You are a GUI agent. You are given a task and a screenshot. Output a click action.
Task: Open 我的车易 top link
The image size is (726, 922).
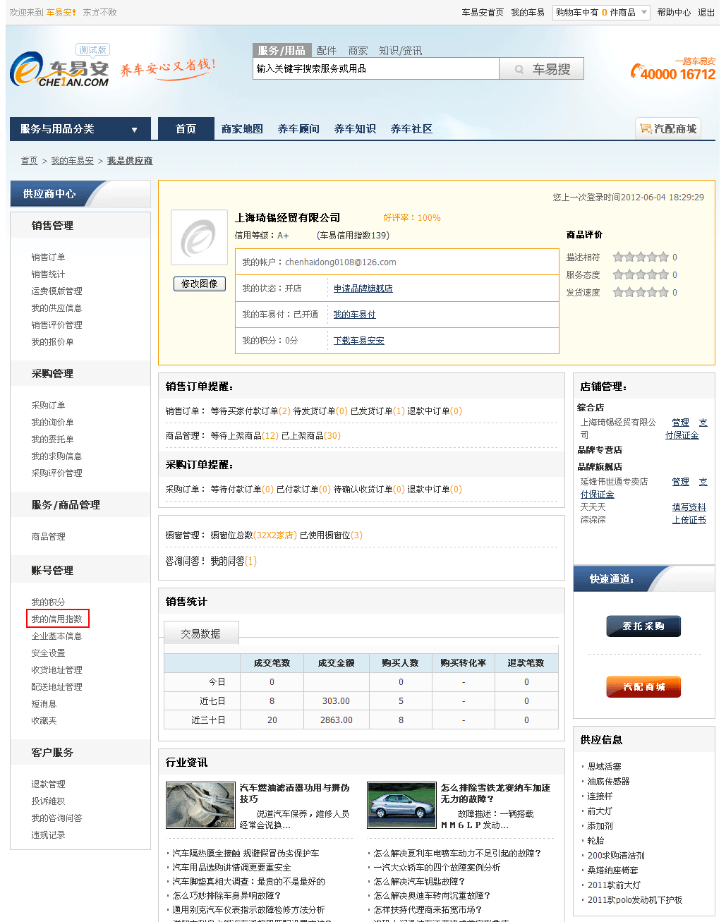click(x=528, y=13)
